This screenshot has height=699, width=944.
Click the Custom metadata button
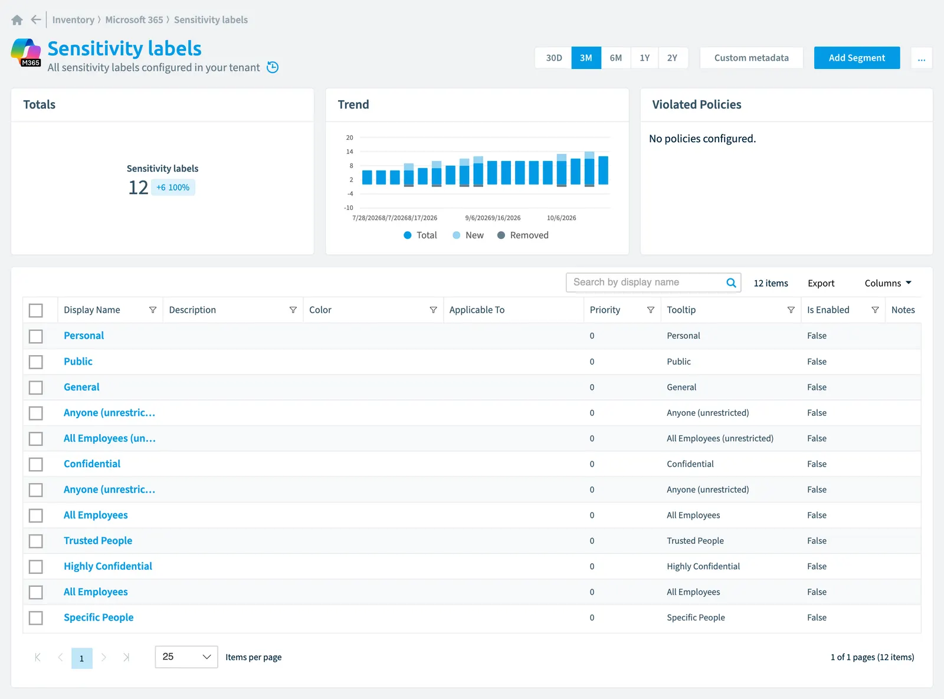(751, 58)
